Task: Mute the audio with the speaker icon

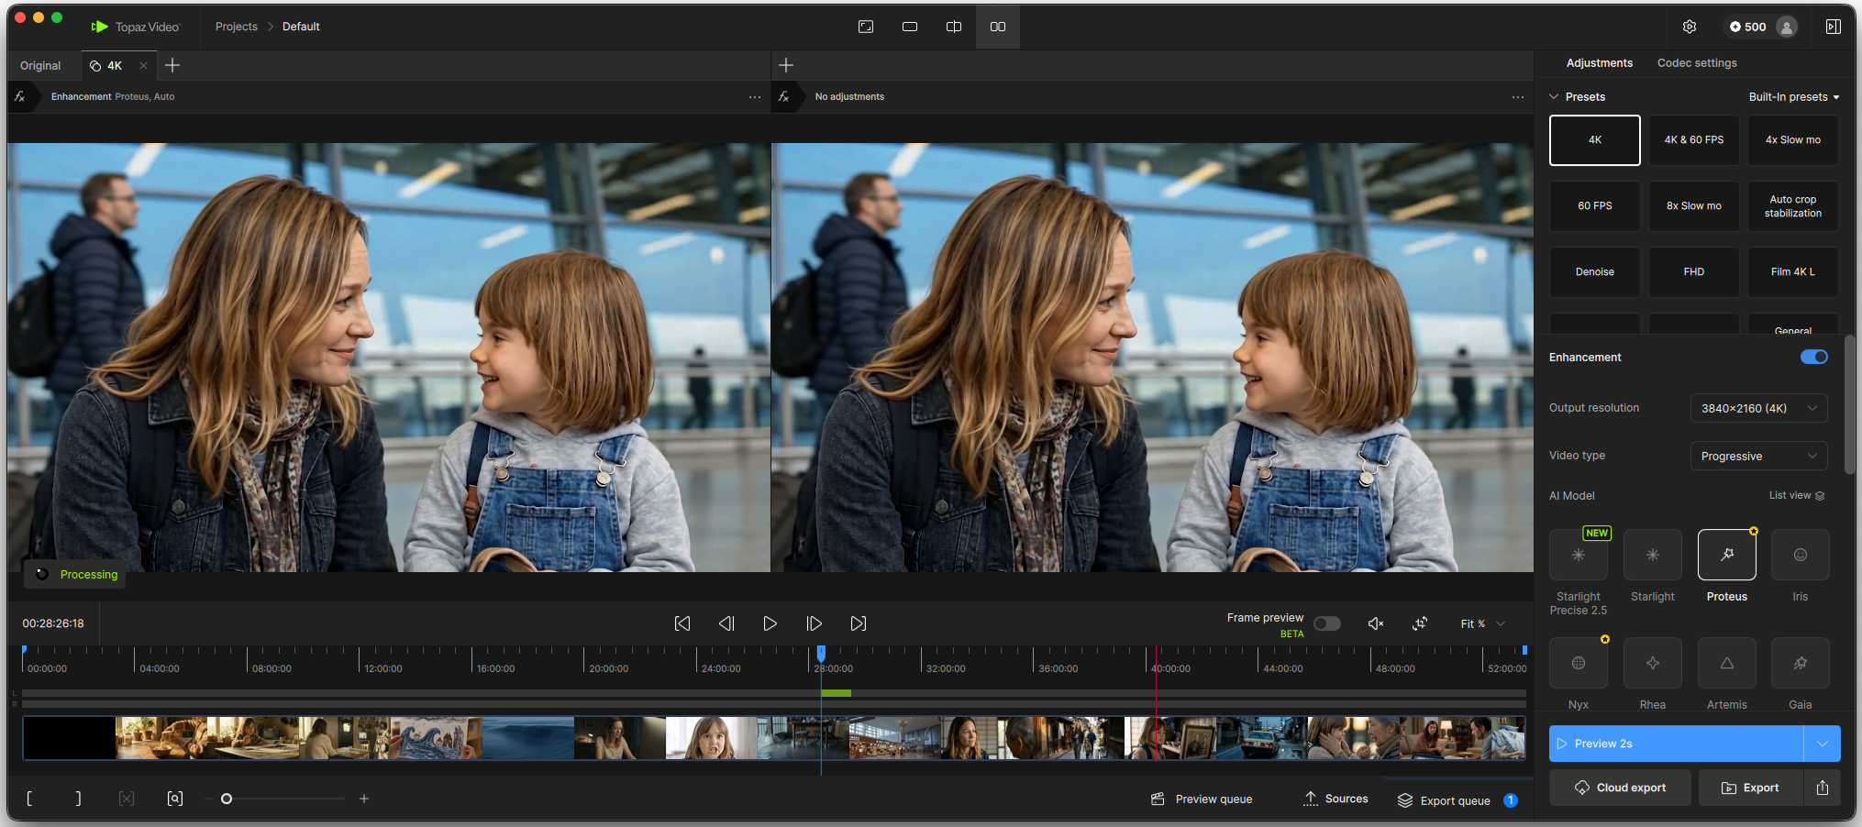Action: (1376, 623)
